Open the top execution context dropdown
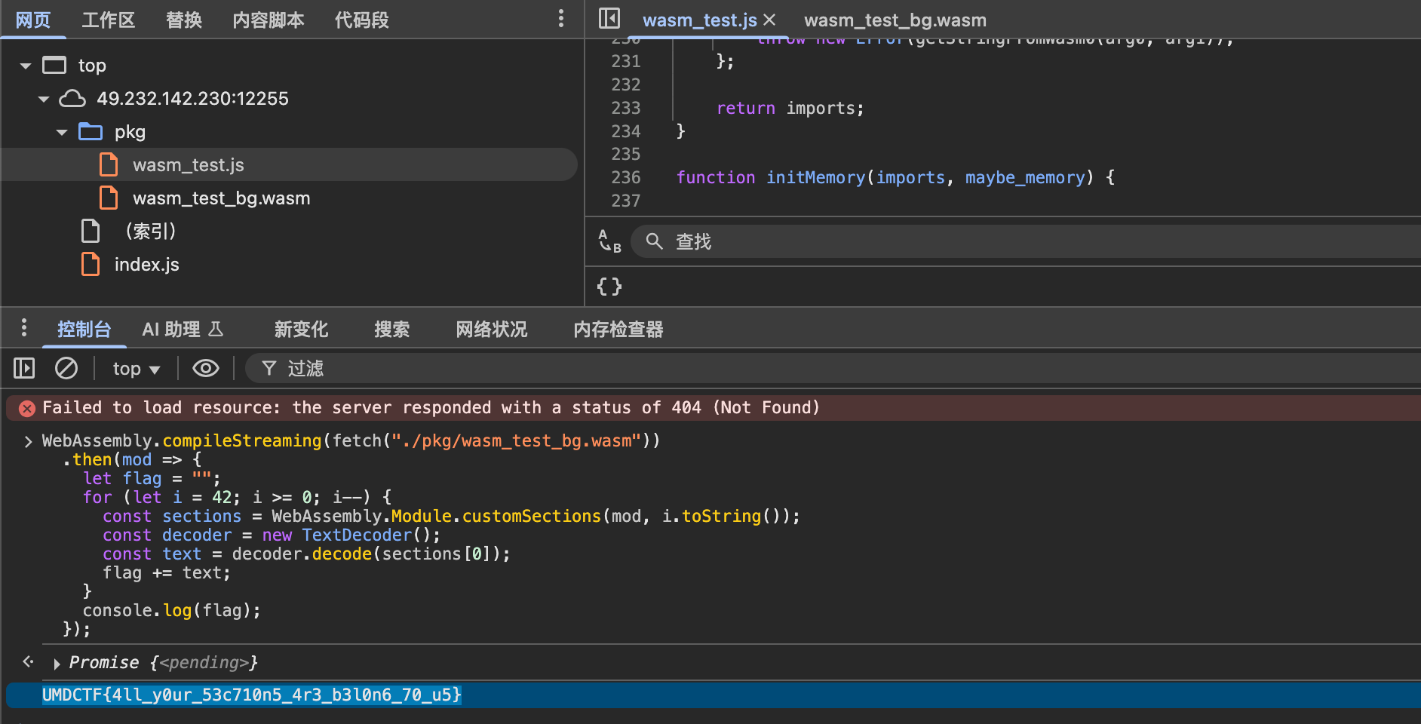Screen dimensions: 1421x724 click(x=136, y=369)
